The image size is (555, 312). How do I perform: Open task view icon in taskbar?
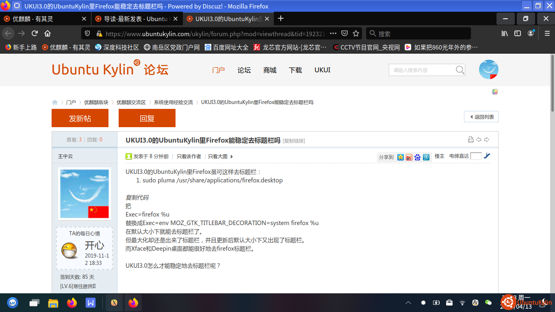[x=35, y=303]
